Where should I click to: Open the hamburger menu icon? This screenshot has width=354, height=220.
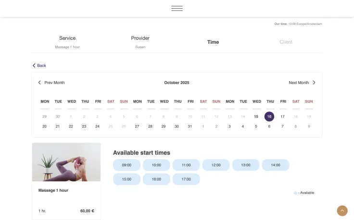tap(177, 9)
